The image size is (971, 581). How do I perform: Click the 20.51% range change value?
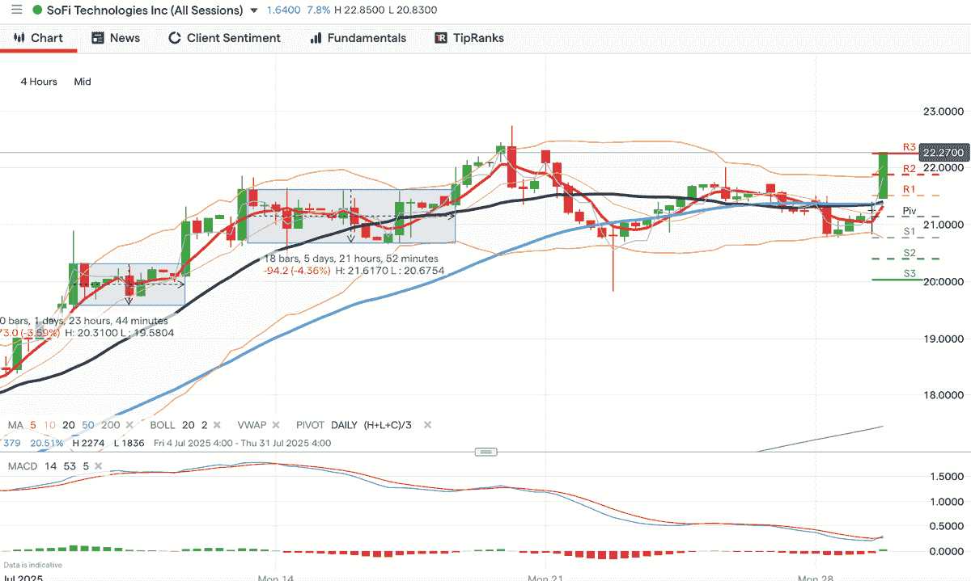(48, 443)
